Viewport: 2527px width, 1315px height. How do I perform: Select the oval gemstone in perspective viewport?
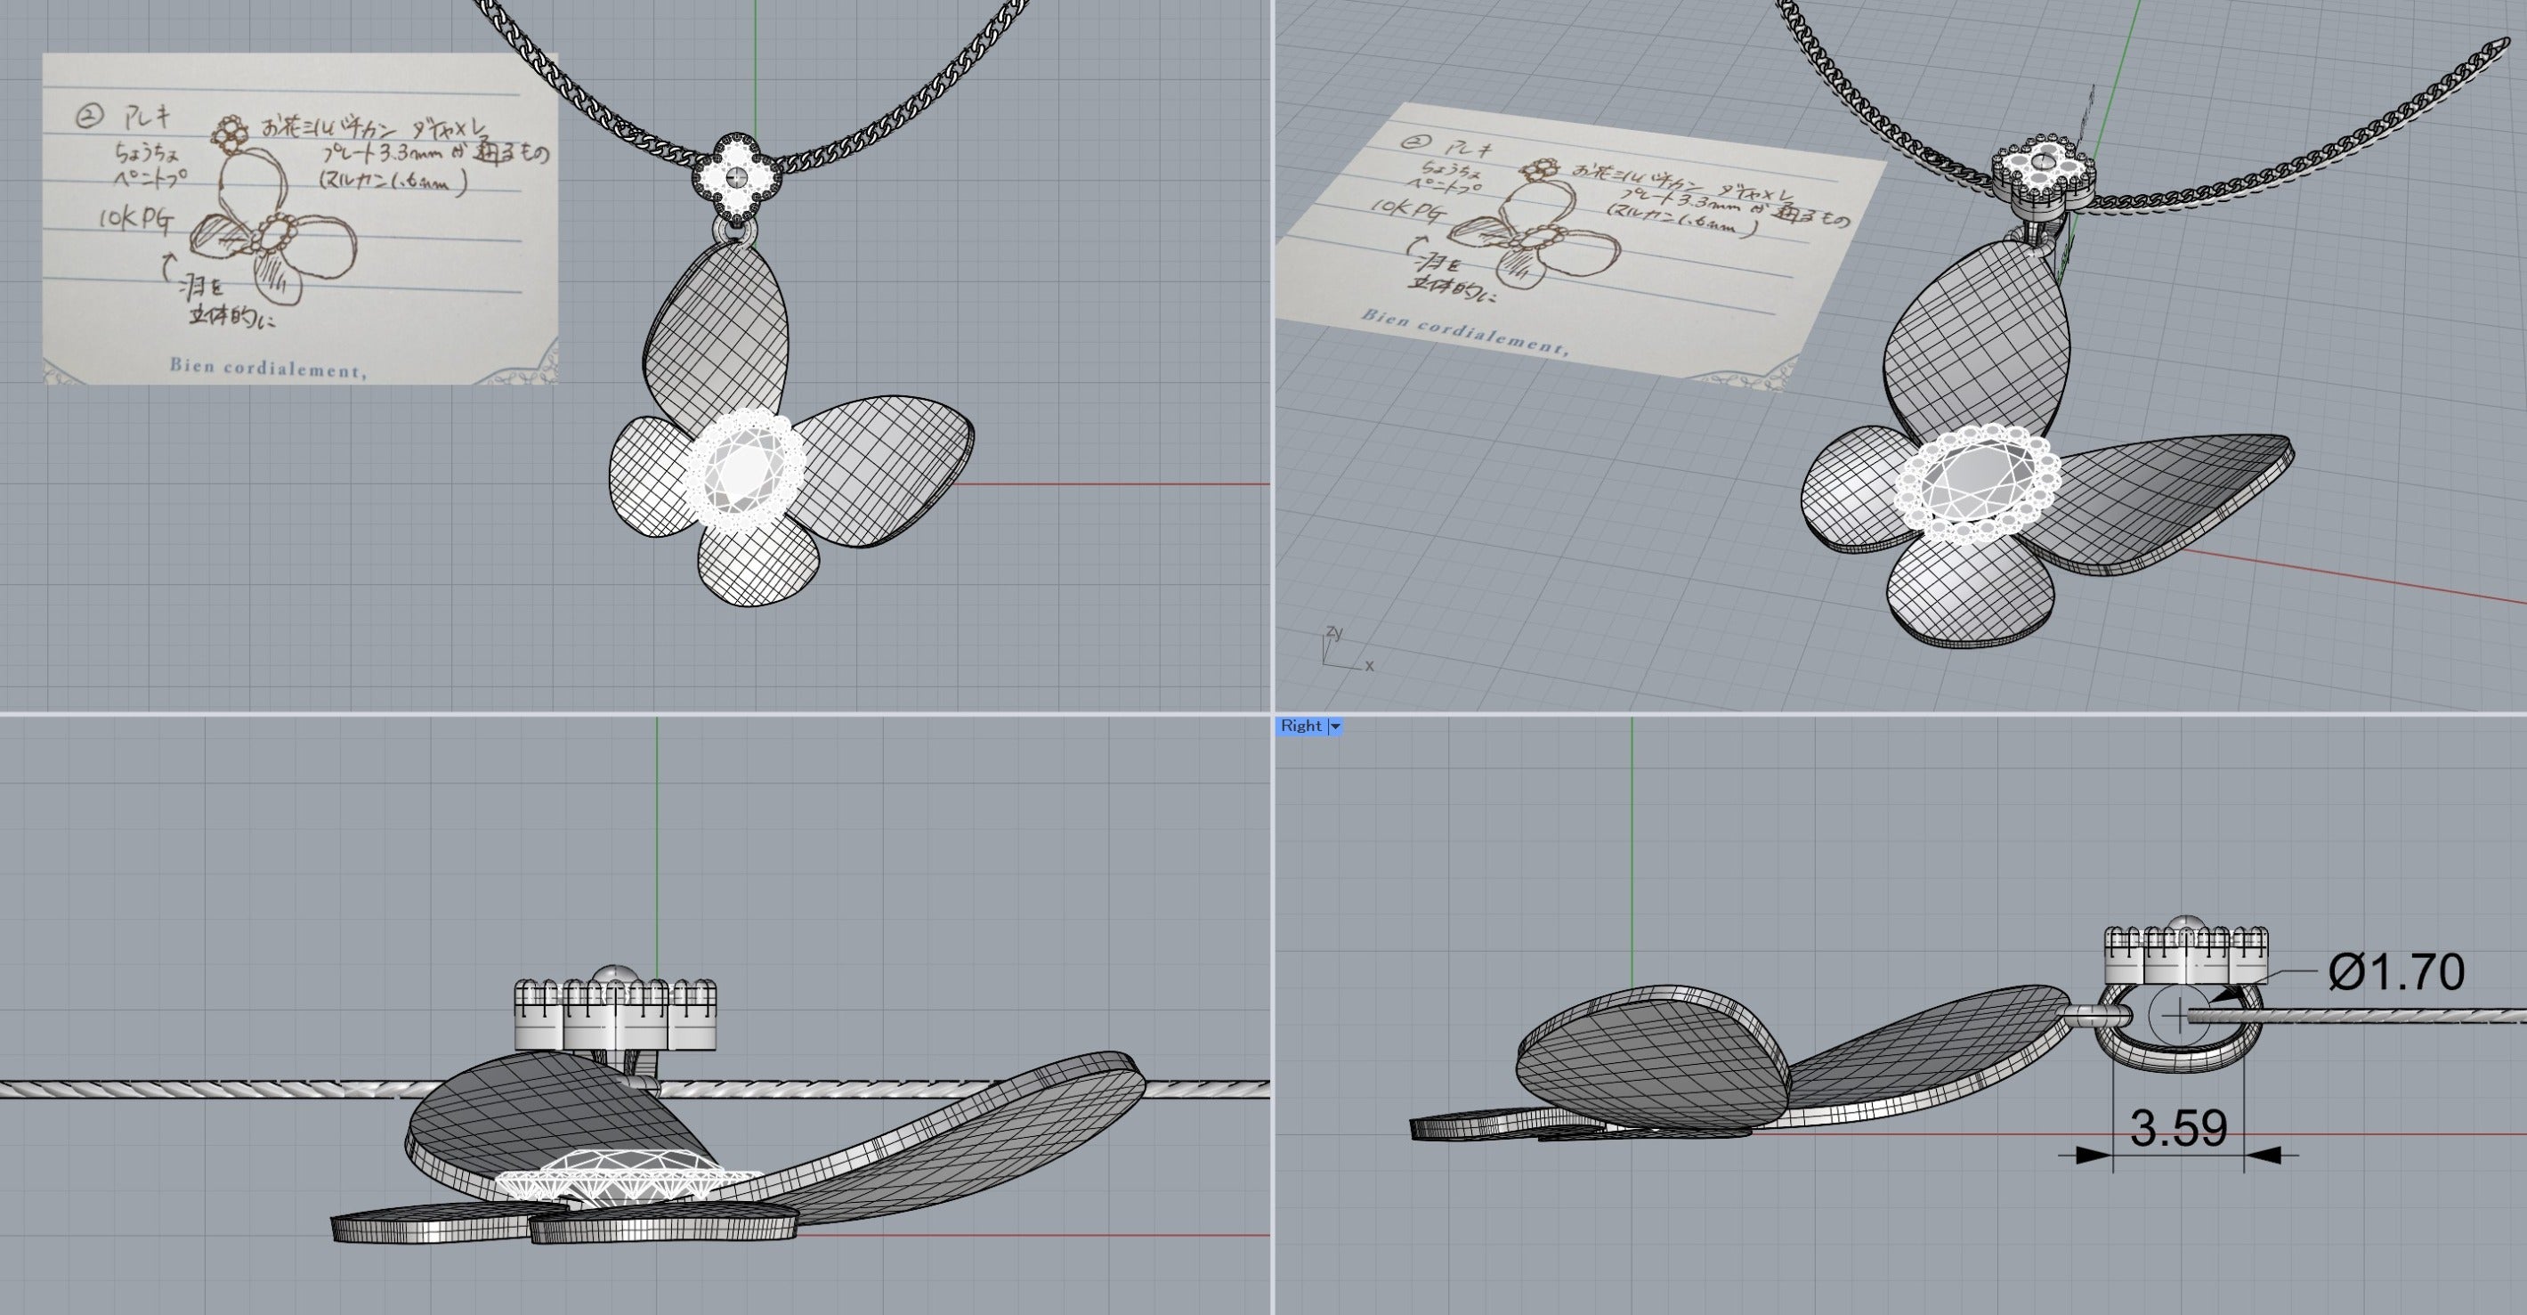(1977, 483)
